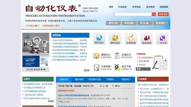Open the 投稿指南 submission guide icon
Image resolution: width=191 pixels, height=107 pixels.
click(x=147, y=39)
